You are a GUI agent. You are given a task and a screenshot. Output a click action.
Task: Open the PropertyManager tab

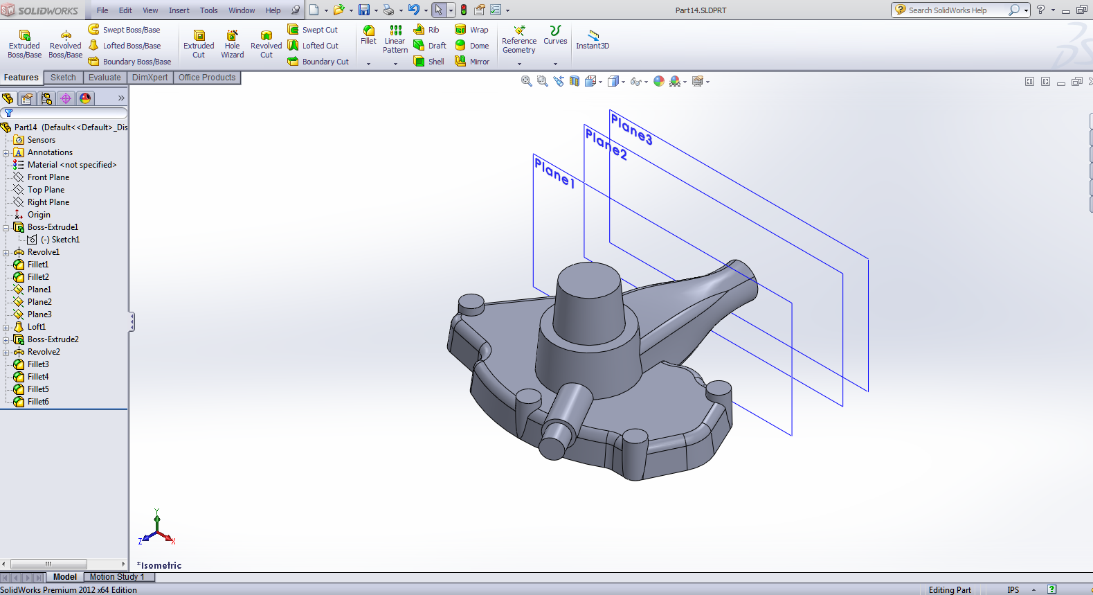click(x=27, y=98)
